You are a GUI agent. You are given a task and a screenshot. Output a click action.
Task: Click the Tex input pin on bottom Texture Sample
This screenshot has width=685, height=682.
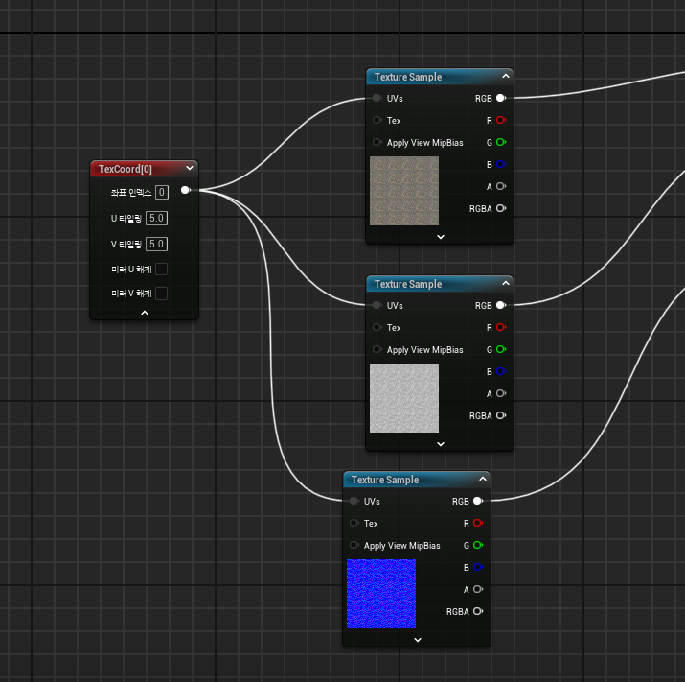(354, 524)
